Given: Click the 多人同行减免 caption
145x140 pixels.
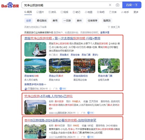Looking at the screenshot, I should [x=31, y=80].
